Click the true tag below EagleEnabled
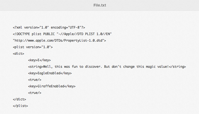Screen dimensions: 199x114 [x=35, y=80]
